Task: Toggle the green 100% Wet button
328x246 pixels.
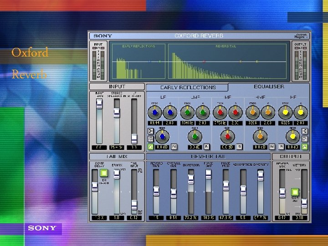Action: click(295, 192)
